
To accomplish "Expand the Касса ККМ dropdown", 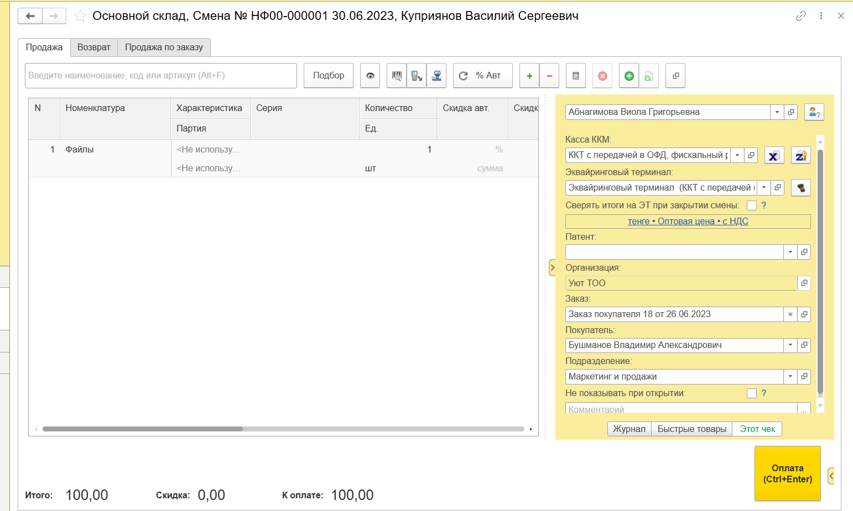I will pyautogui.click(x=737, y=155).
